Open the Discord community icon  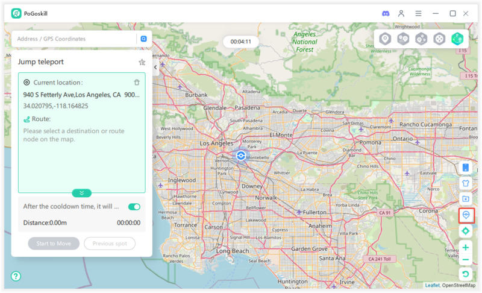click(x=386, y=13)
